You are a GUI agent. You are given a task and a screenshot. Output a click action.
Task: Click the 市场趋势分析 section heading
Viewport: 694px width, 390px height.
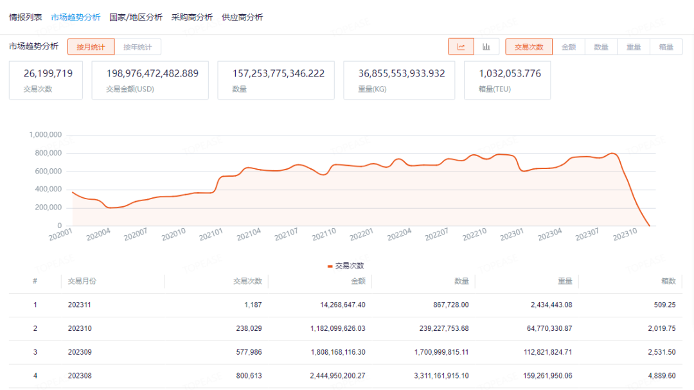[33, 46]
